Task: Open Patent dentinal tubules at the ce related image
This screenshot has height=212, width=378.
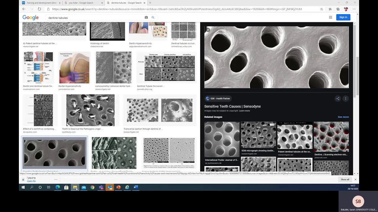Action: click(x=295, y=136)
